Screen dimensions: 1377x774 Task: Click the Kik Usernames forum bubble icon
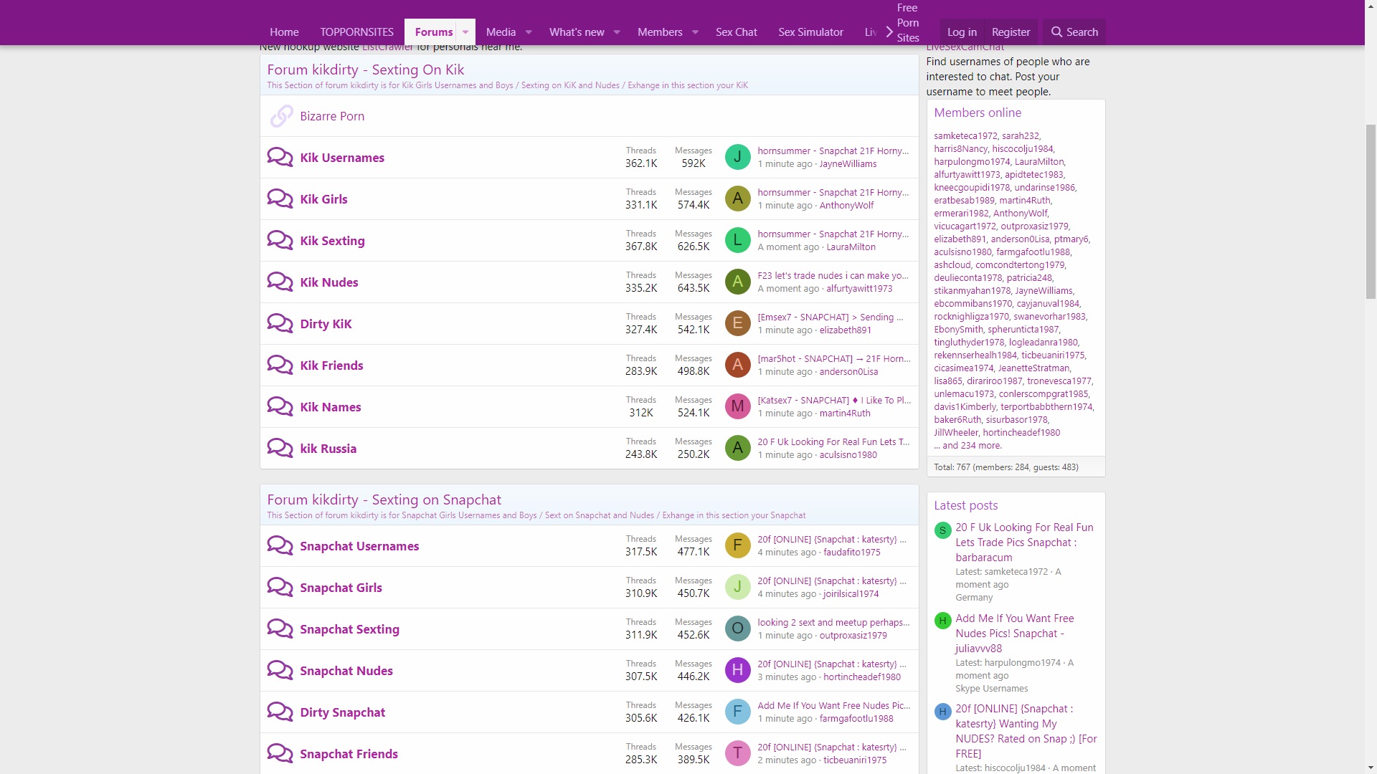click(280, 157)
